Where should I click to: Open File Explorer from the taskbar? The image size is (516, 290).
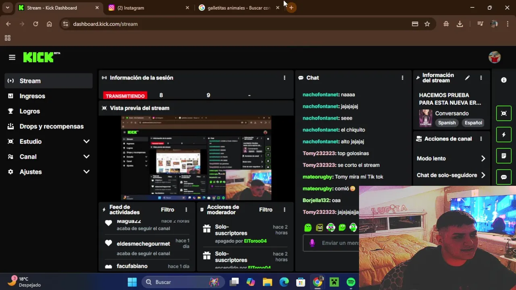coord(267,282)
